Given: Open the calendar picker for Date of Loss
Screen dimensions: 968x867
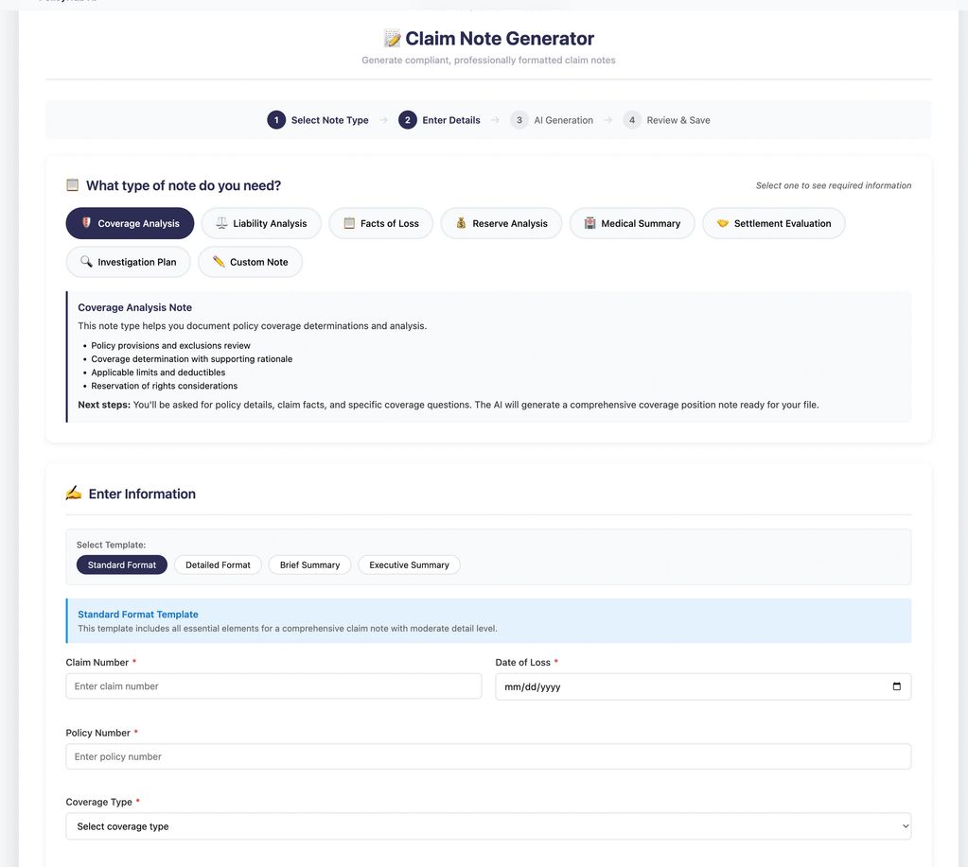Looking at the screenshot, I should [x=896, y=686].
